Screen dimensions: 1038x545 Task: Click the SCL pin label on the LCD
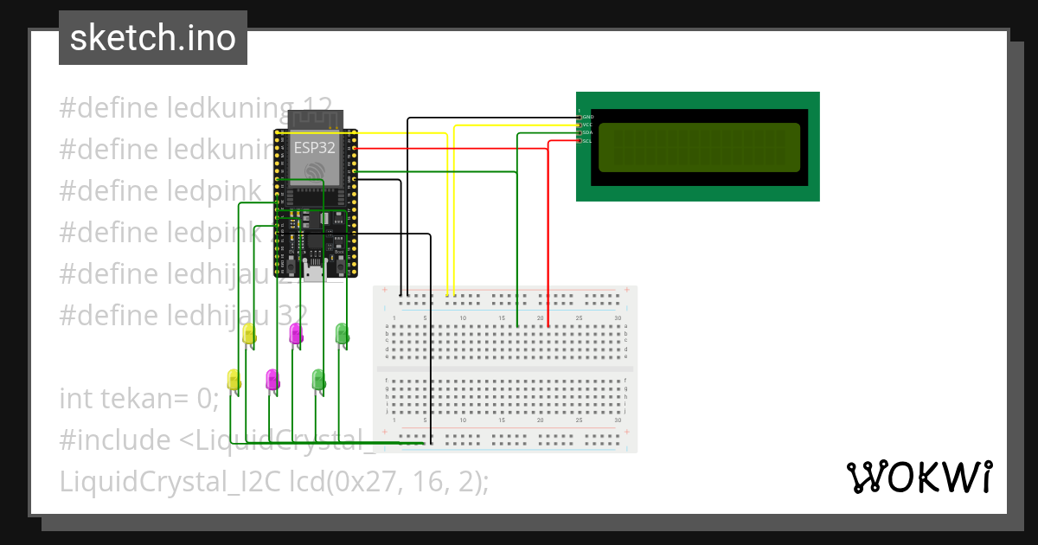(x=588, y=141)
